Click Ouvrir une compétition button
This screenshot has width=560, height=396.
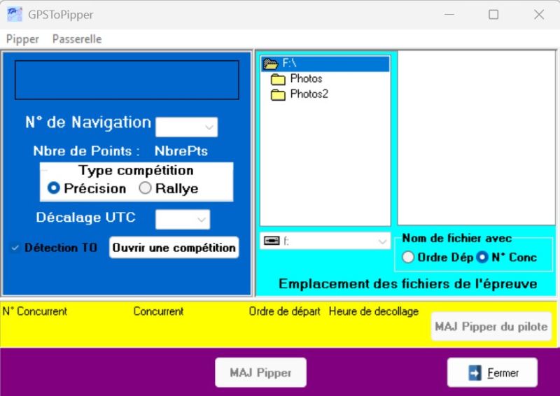point(174,248)
